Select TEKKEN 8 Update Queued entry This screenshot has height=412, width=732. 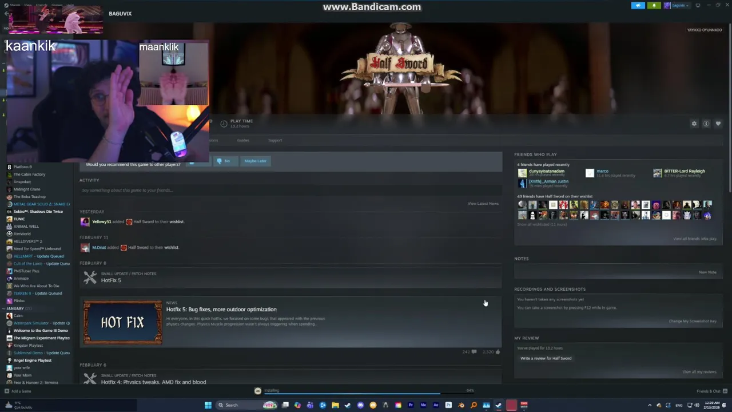tap(38, 294)
